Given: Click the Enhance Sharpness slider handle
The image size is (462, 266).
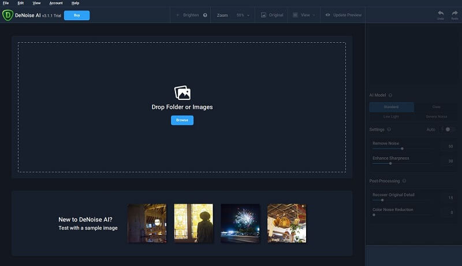Looking at the screenshot, I should (390, 164).
